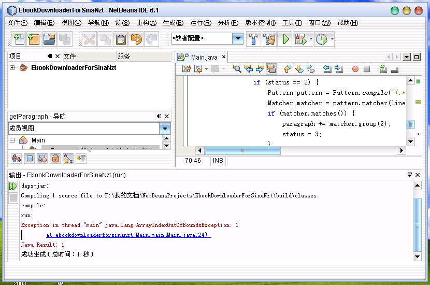The width and height of the screenshot is (430, 285).
Task: Click the editor horizontal scrollbar thumb
Action: point(242,150)
